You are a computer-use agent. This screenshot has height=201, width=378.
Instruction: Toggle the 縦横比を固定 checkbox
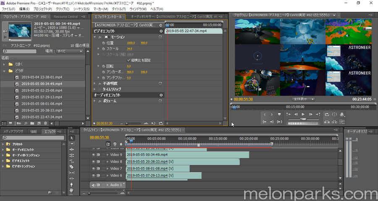[x=129, y=60]
